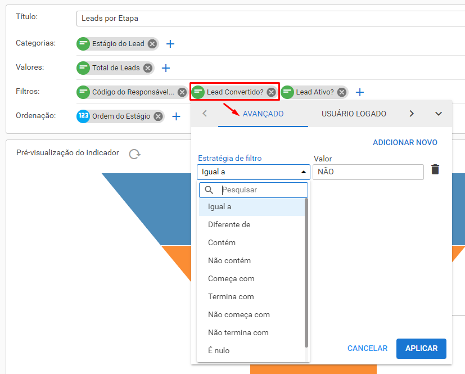Delete filter rule with trash icon

pos(435,169)
